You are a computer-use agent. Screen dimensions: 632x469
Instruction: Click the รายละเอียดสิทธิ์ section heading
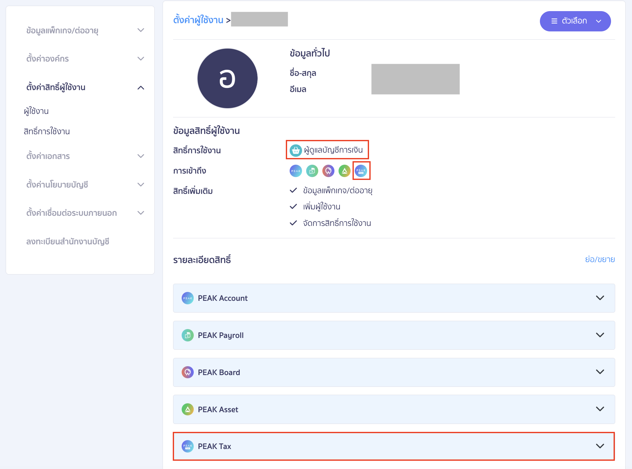pos(202,260)
